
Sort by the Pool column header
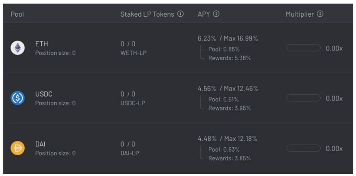(17, 14)
